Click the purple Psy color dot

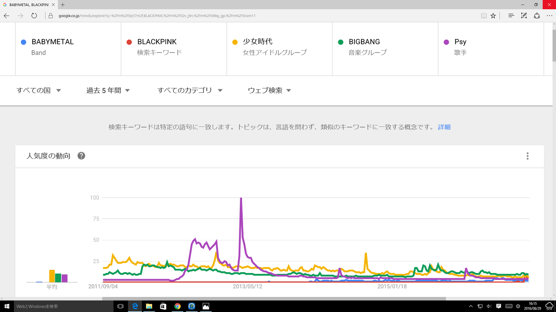pos(446,42)
